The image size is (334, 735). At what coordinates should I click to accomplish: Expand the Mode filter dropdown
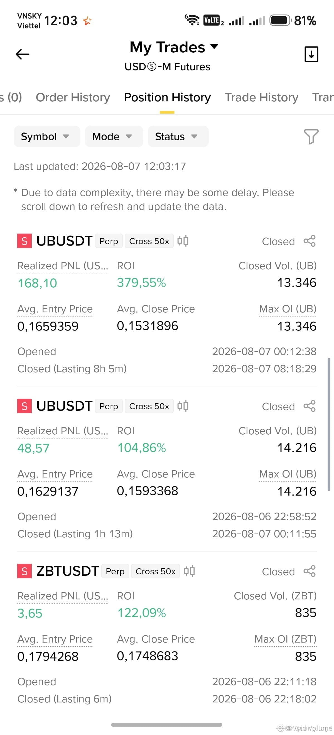[114, 136]
